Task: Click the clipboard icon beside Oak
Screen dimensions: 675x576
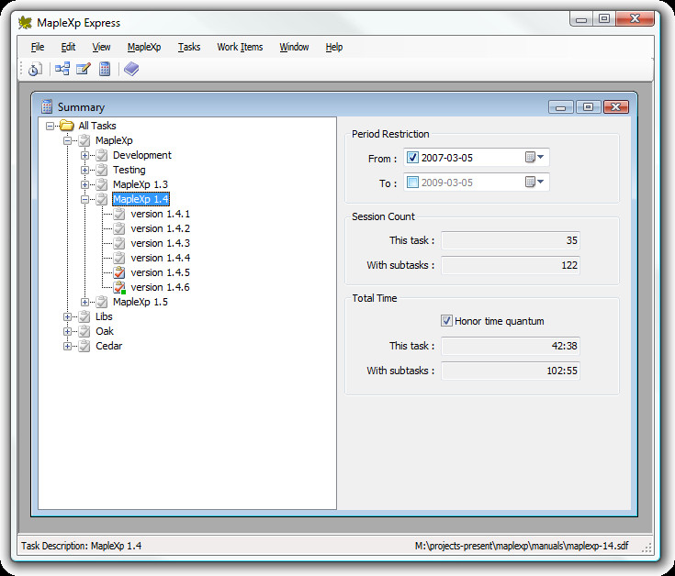Action: tap(84, 331)
